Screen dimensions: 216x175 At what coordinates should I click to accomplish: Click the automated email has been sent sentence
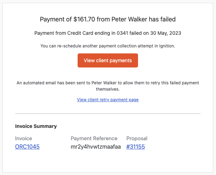click(x=108, y=83)
